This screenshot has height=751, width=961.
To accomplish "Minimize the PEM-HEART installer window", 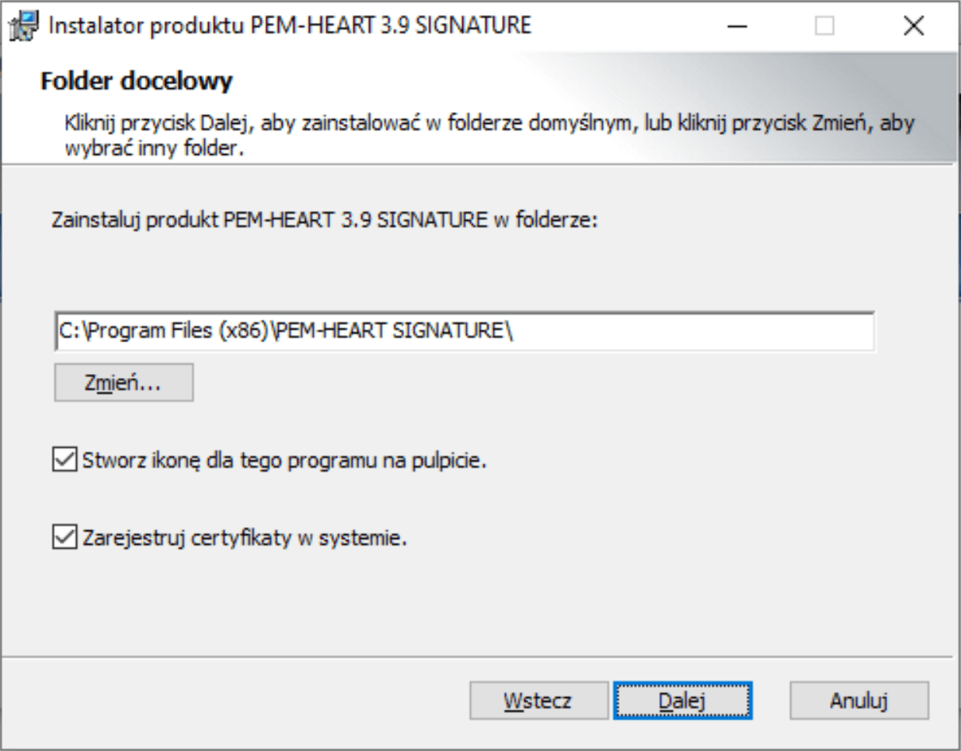I will pyautogui.click(x=737, y=26).
